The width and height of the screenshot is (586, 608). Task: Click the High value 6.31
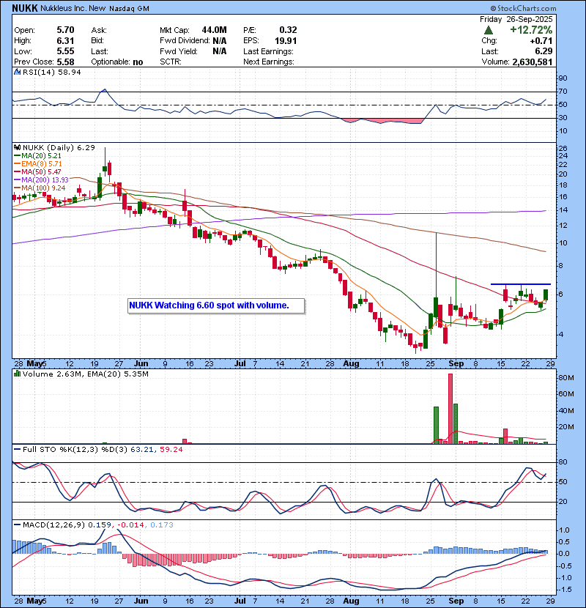65,41
